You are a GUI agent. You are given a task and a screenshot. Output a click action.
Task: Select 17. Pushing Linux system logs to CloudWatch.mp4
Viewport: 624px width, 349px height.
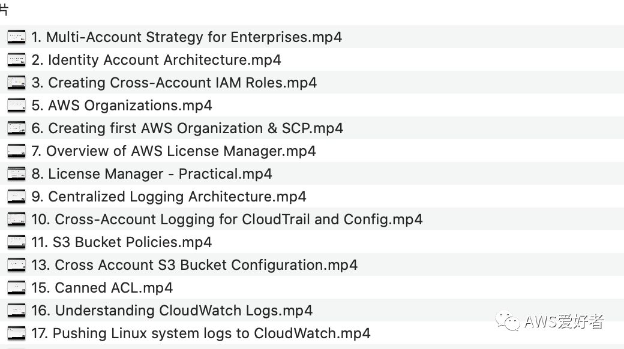201,333
